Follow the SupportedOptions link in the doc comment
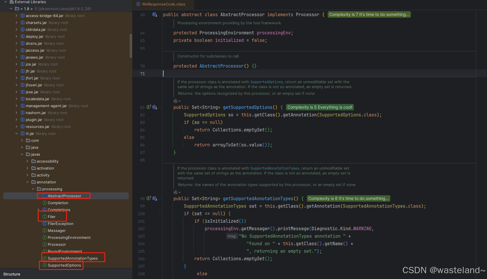This screenshot has width=487, height=279. coord(266,82)
